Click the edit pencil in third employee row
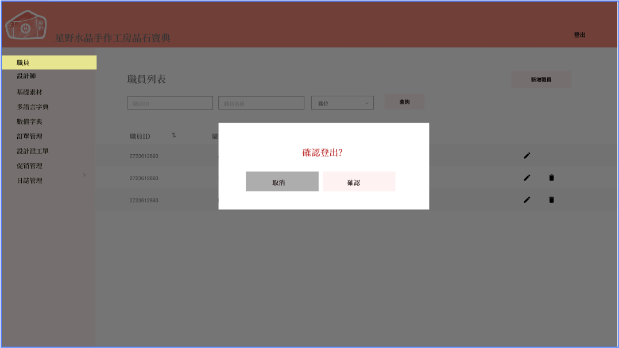This screenshot has height=348, width=619. pyautogui.click(x=527, y=200)
